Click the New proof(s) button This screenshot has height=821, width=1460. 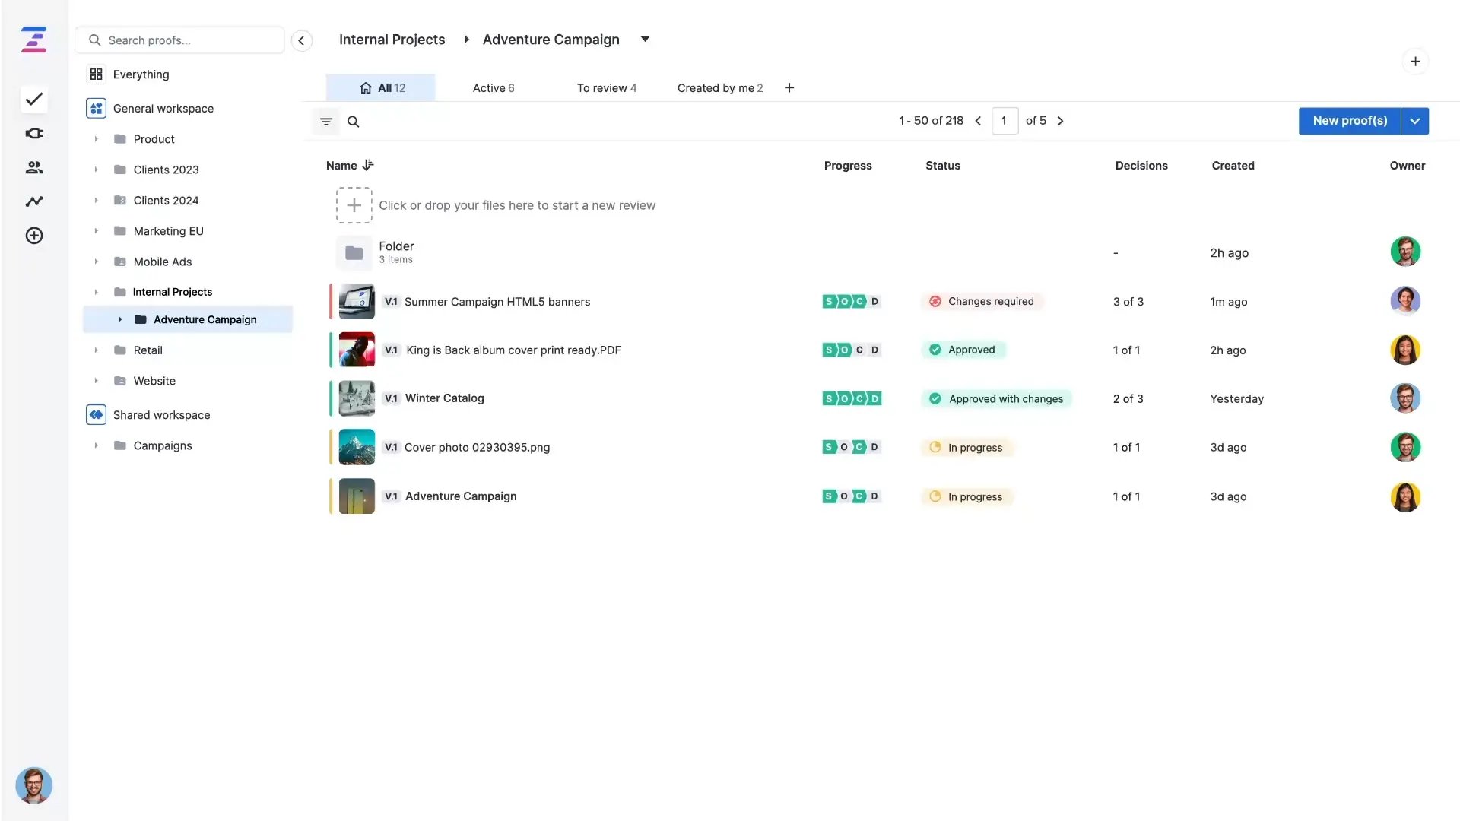[x=1350, y=121]
